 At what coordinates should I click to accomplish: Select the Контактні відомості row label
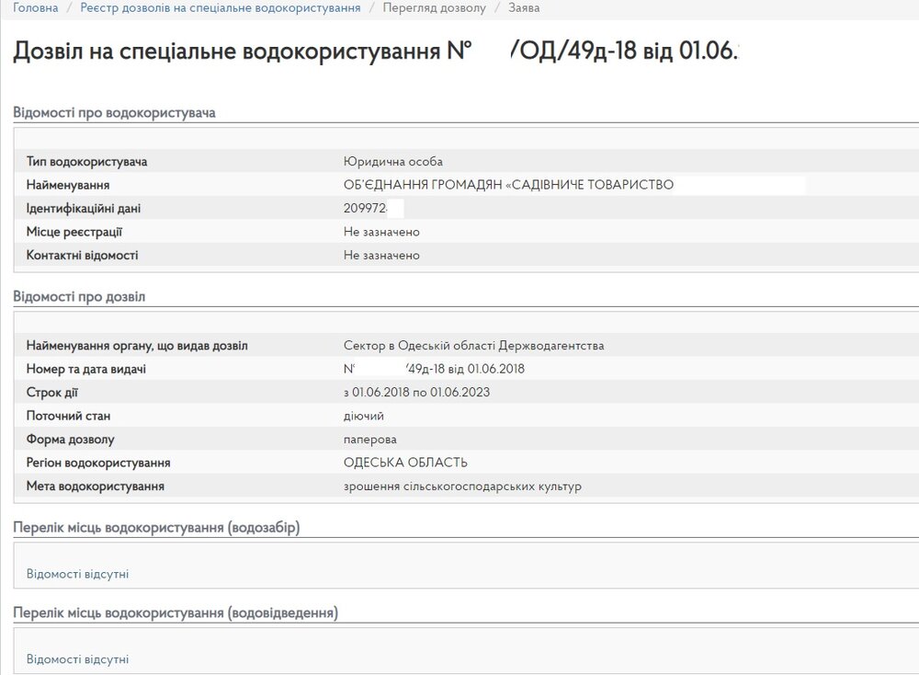click(x=82, y=255)
